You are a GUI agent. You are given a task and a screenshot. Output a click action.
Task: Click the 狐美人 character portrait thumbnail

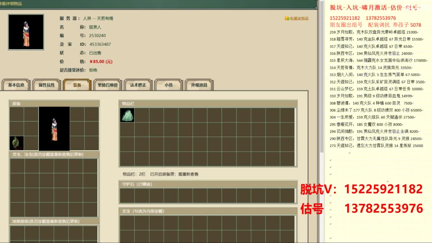[26, 32]
